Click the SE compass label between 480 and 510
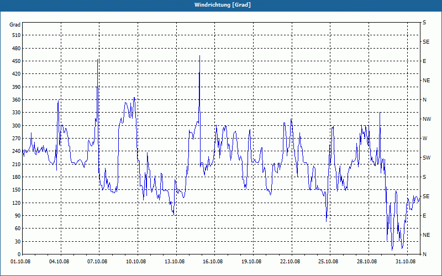Screen dimensions: 442x276 point(426,42)
